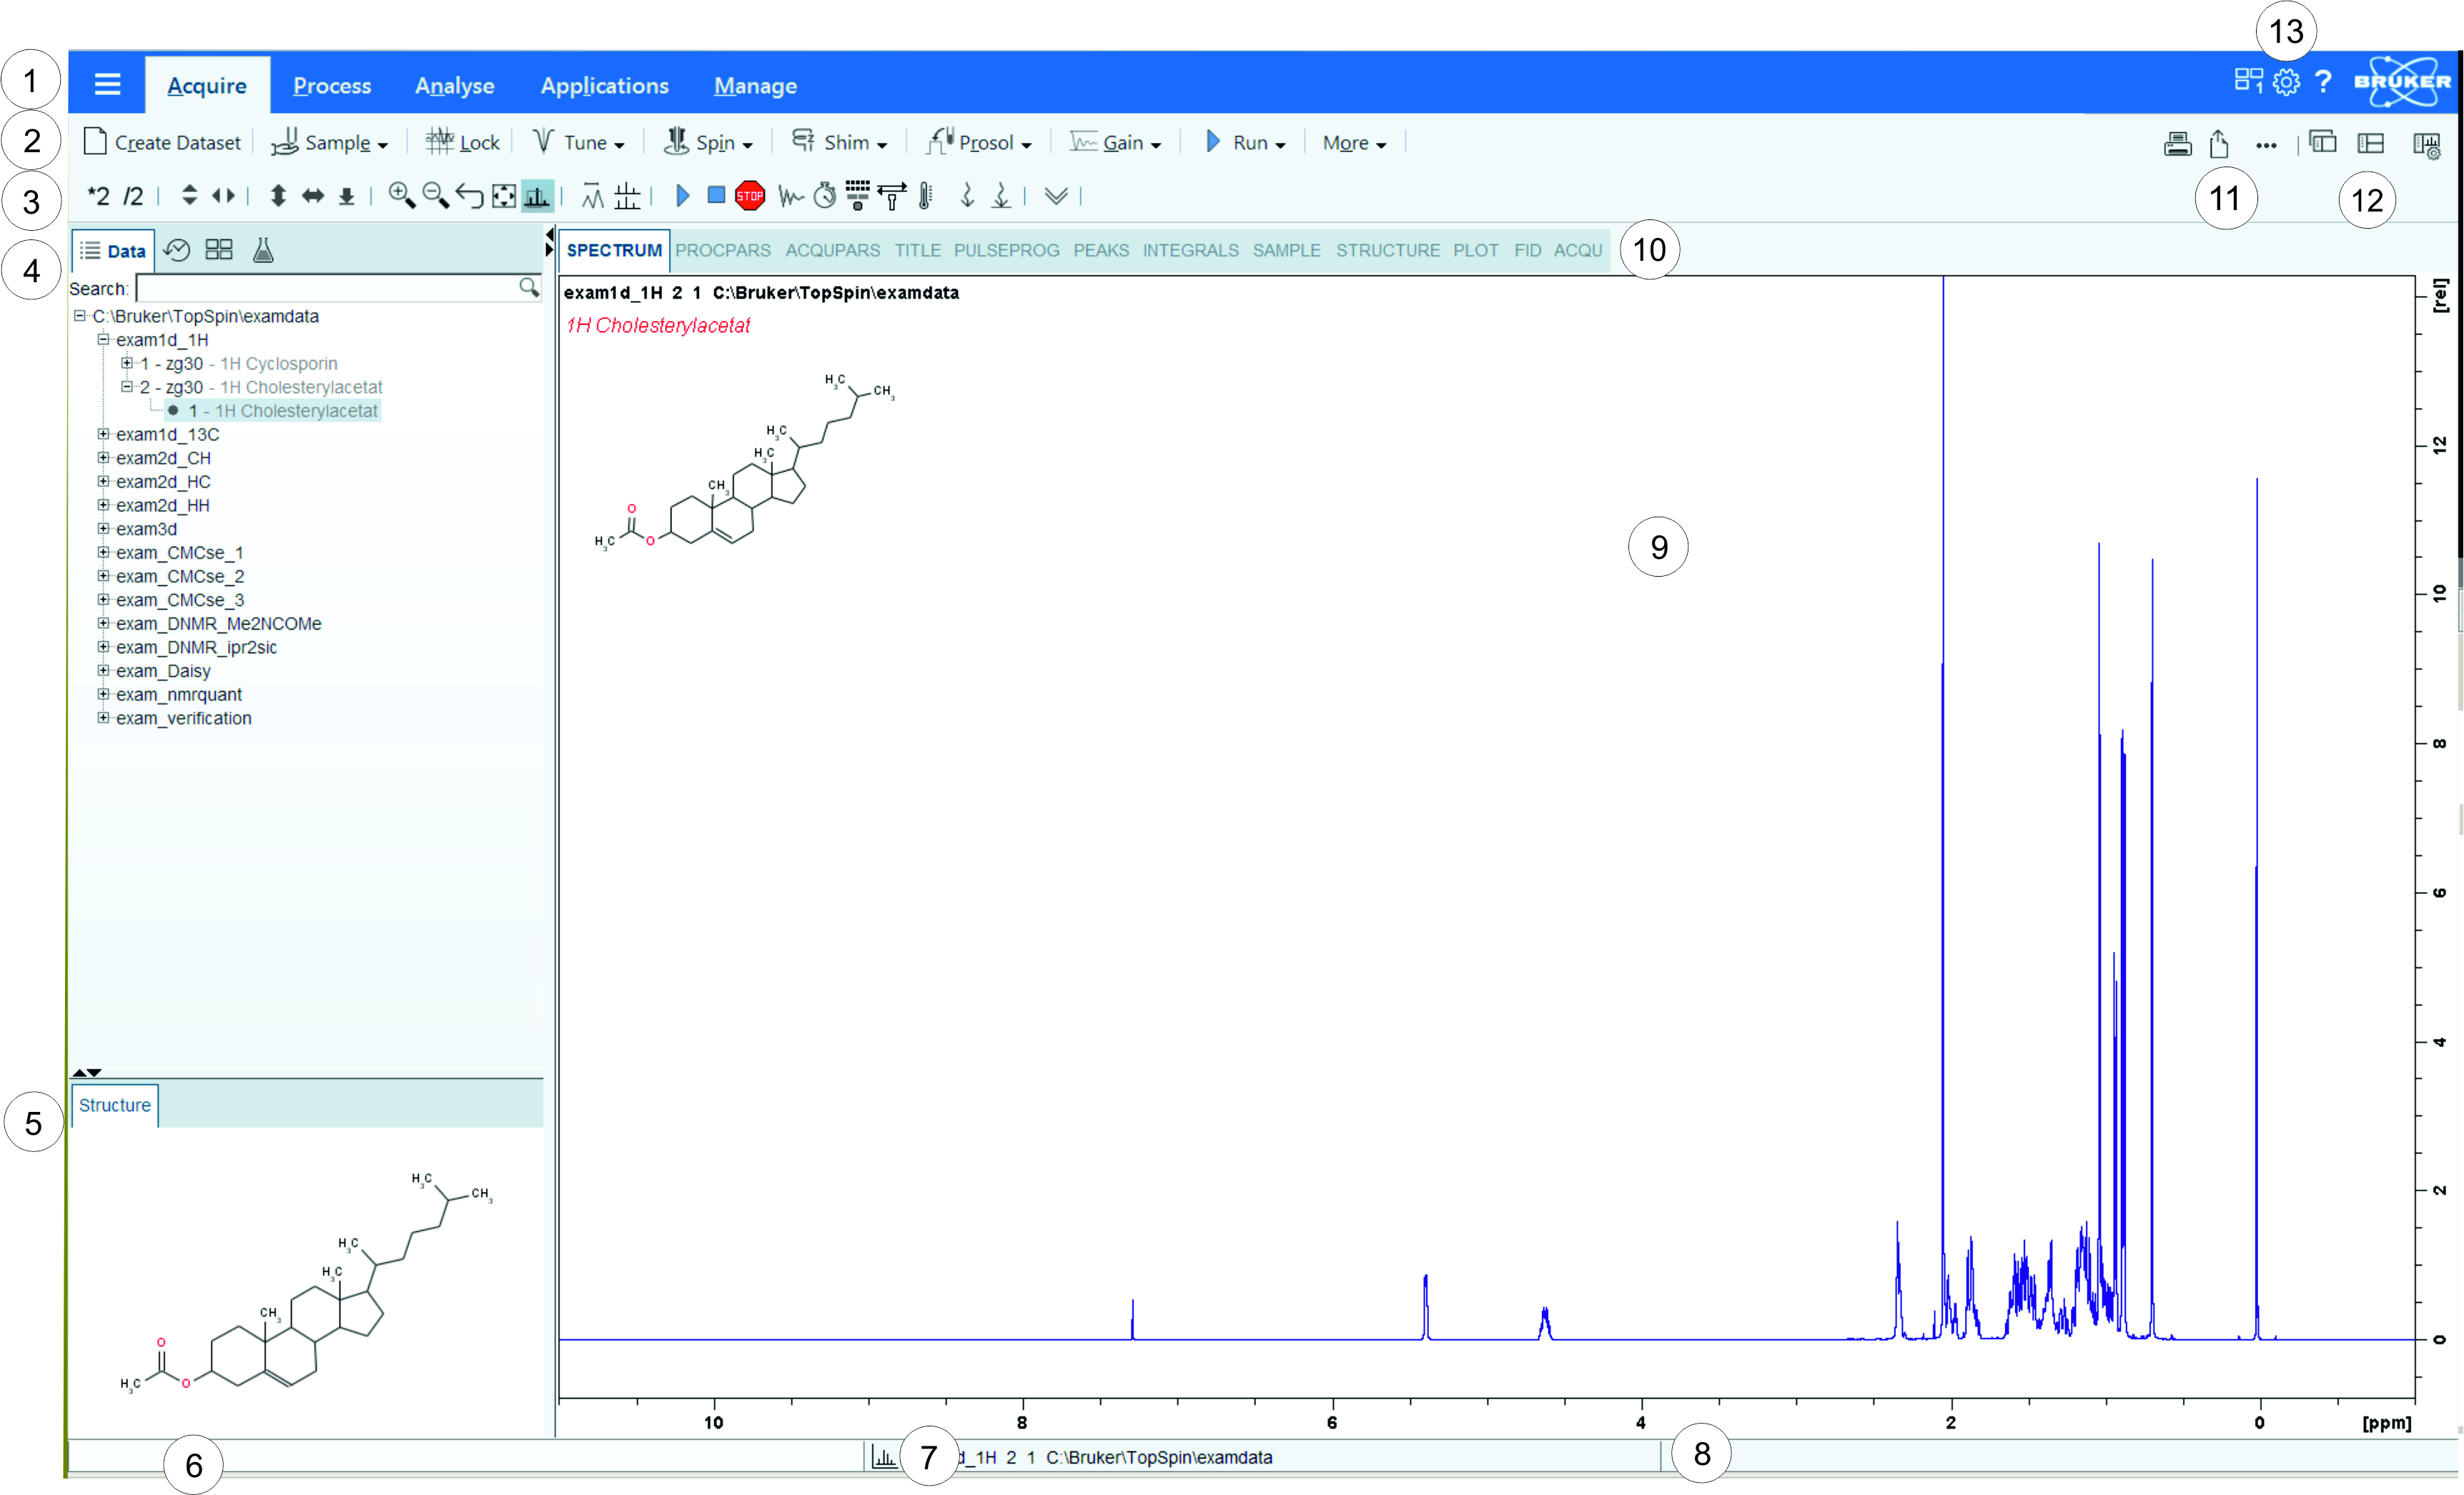Open the Manage tab
Screen dimensions: 2464x1495
click(755, 86)
